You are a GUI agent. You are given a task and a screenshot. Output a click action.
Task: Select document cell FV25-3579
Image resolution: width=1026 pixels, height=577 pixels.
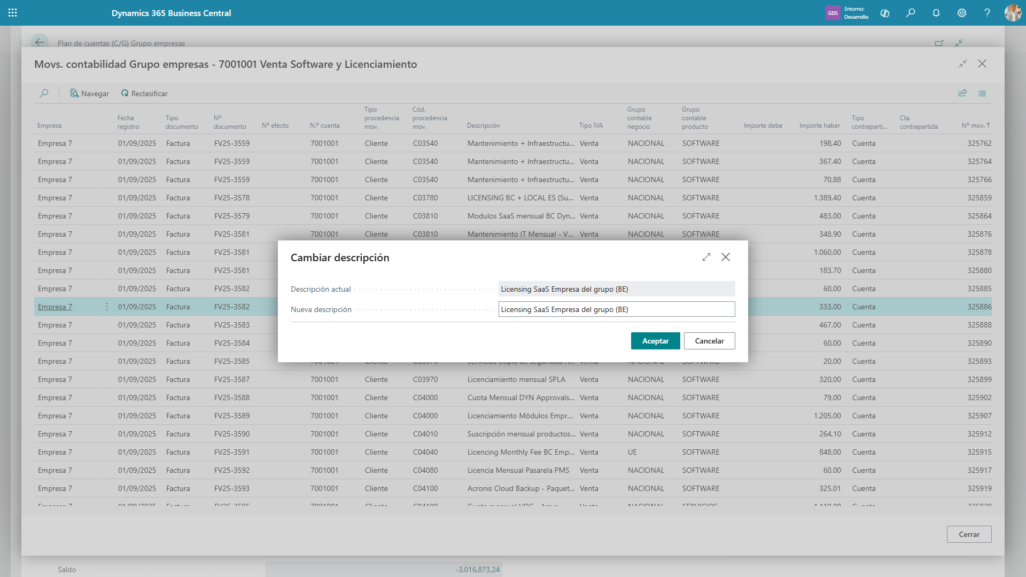232,216
